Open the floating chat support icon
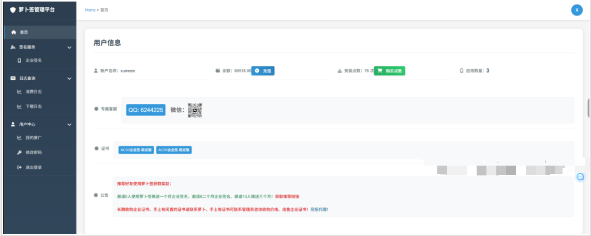The height and width of the screenshot is (236, 591). (581, 176)
